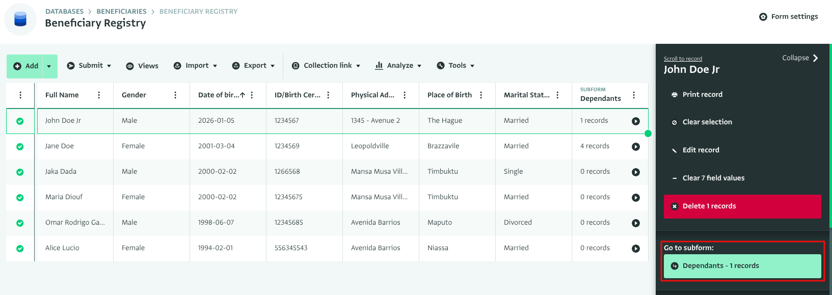Toggle selection checkmark for Jaka Dada row
Screen dimensions: 832x295
20,172
